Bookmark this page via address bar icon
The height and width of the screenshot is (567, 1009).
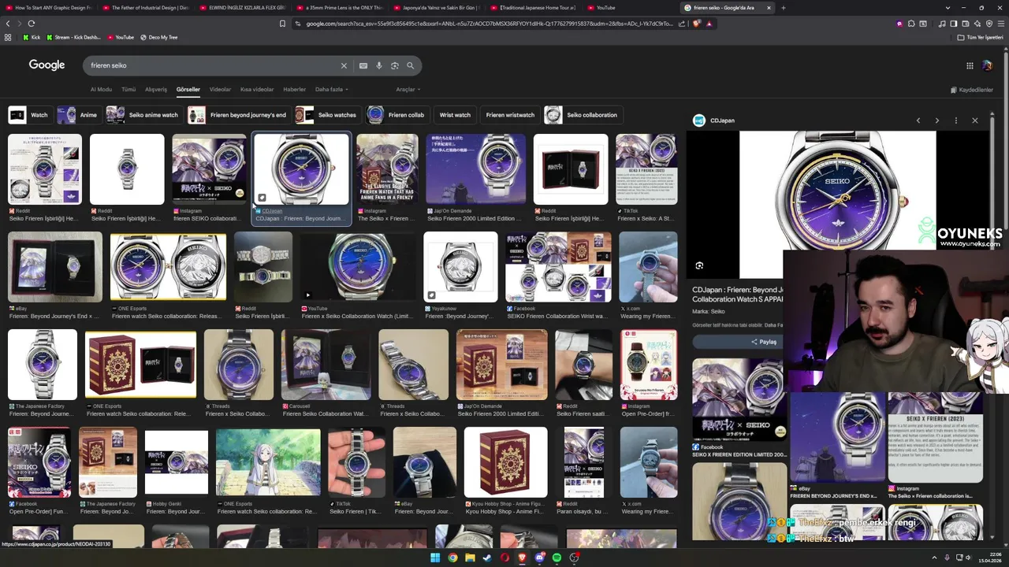point(282,24)
